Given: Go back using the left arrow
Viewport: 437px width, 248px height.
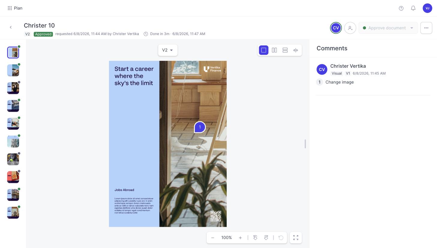Looking at the screenshot, I should [11, 27].
